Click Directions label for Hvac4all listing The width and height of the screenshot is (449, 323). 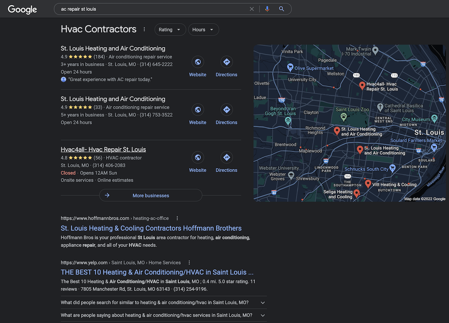pyautogui.click(x=226, y=170)
